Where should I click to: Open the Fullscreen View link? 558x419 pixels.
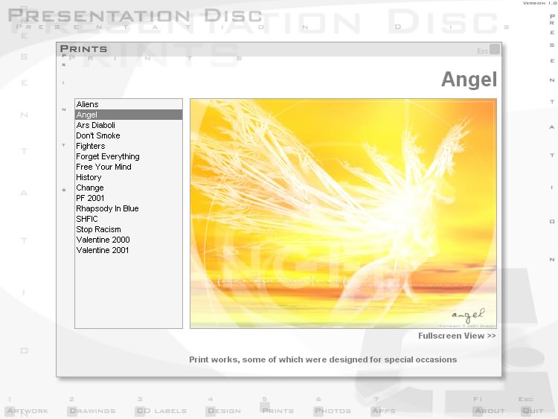[x=457, y=336]
